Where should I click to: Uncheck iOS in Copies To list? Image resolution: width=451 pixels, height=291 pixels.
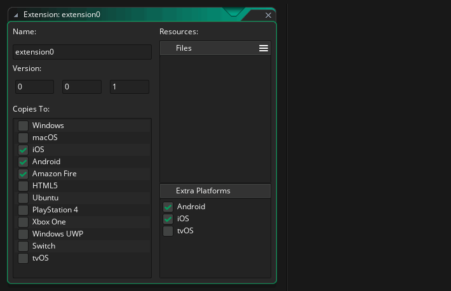(23, 150)
